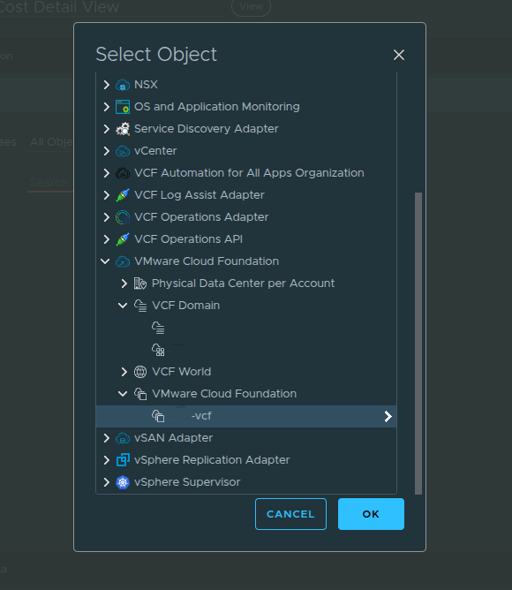
Task: Open the All Objects tab in background page
Action: pyautogui.click(x=51, y=142)
